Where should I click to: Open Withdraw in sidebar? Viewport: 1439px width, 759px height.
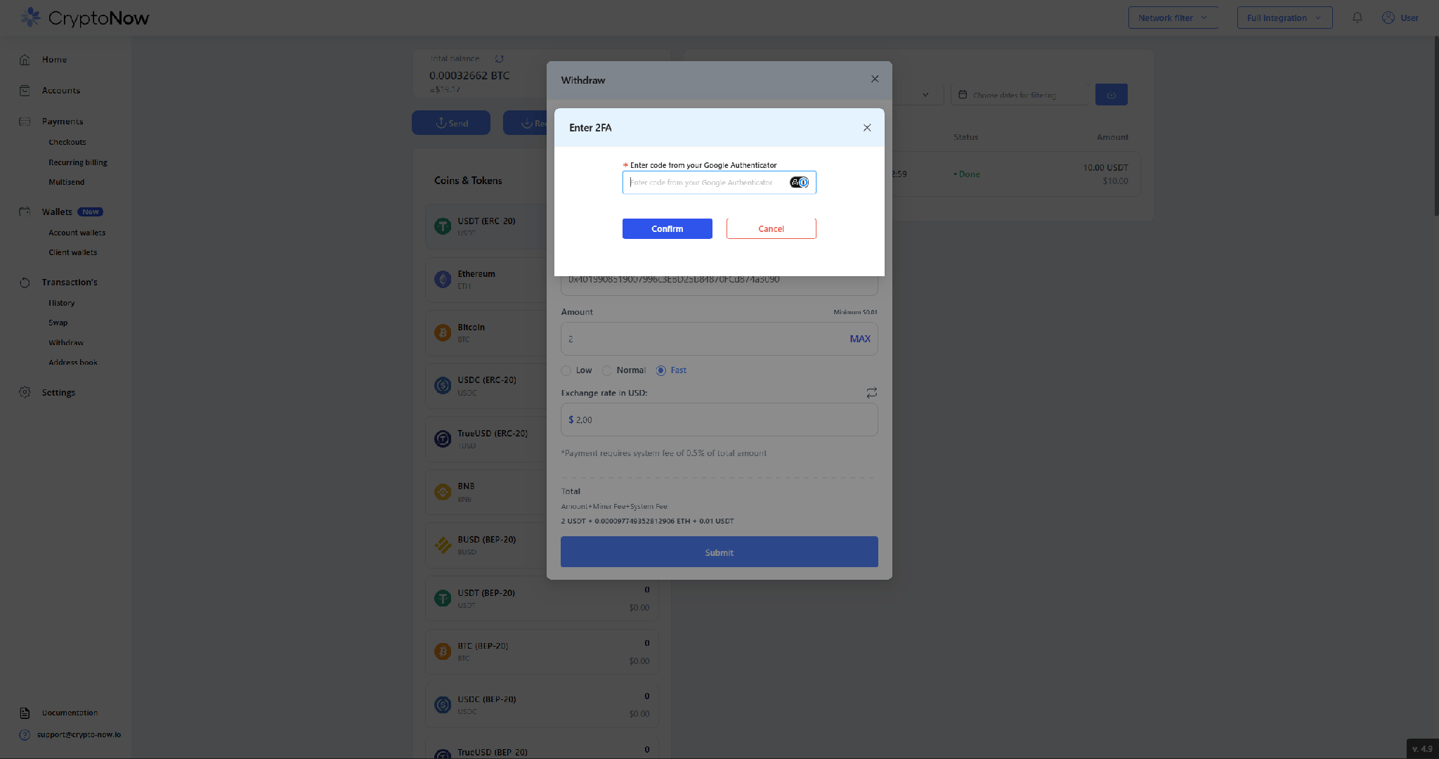point(65,343)
